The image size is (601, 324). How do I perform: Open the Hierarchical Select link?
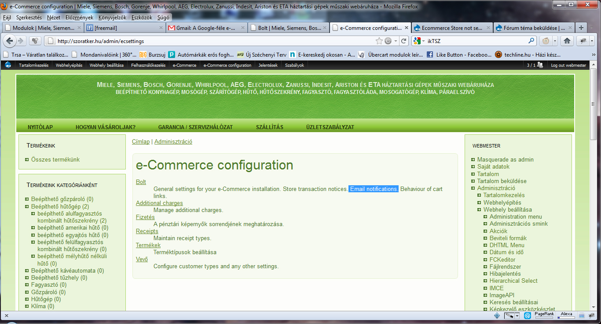click(x=513, y=281)
